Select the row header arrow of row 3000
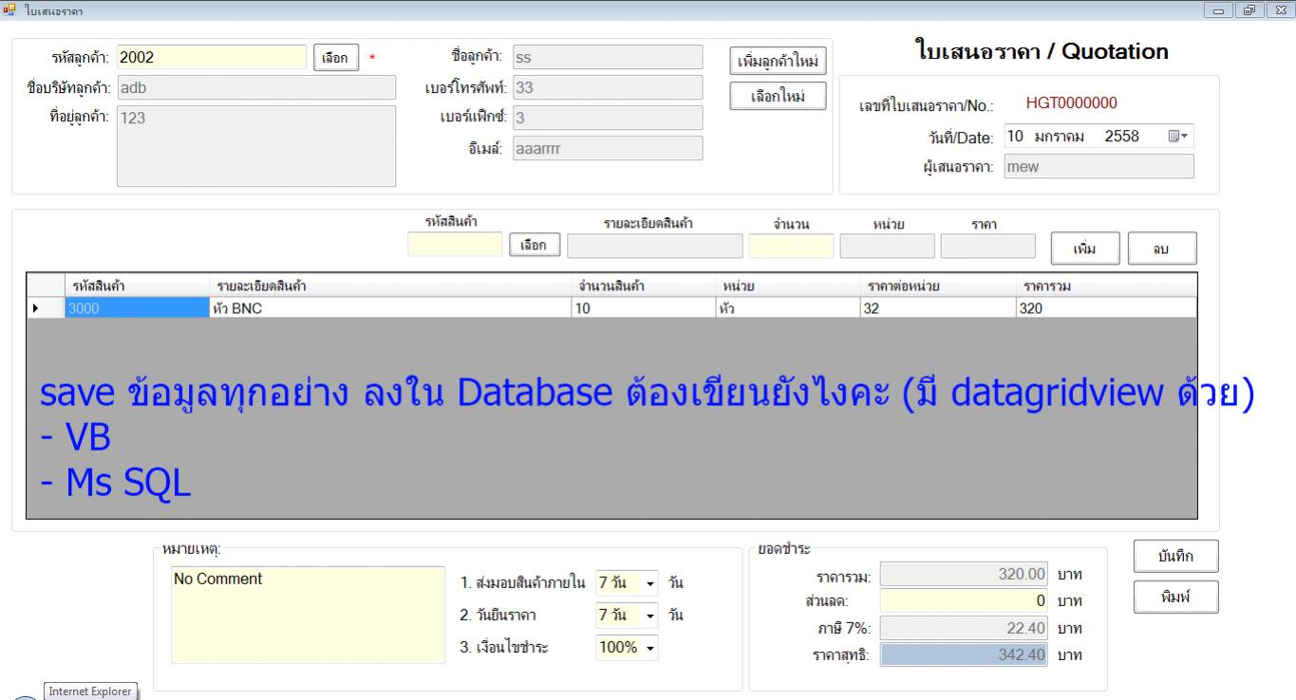The image size is (1296, 700). tap(45, 307)
